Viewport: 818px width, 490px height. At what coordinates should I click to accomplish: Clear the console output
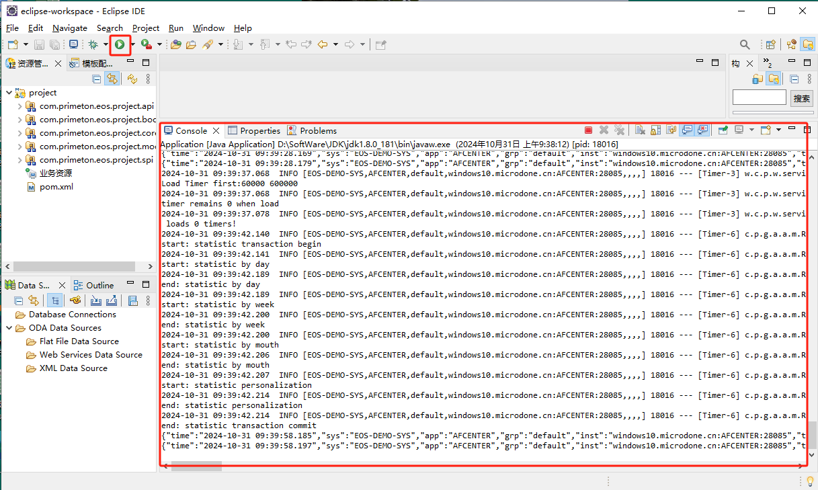[x=640, y=130]
